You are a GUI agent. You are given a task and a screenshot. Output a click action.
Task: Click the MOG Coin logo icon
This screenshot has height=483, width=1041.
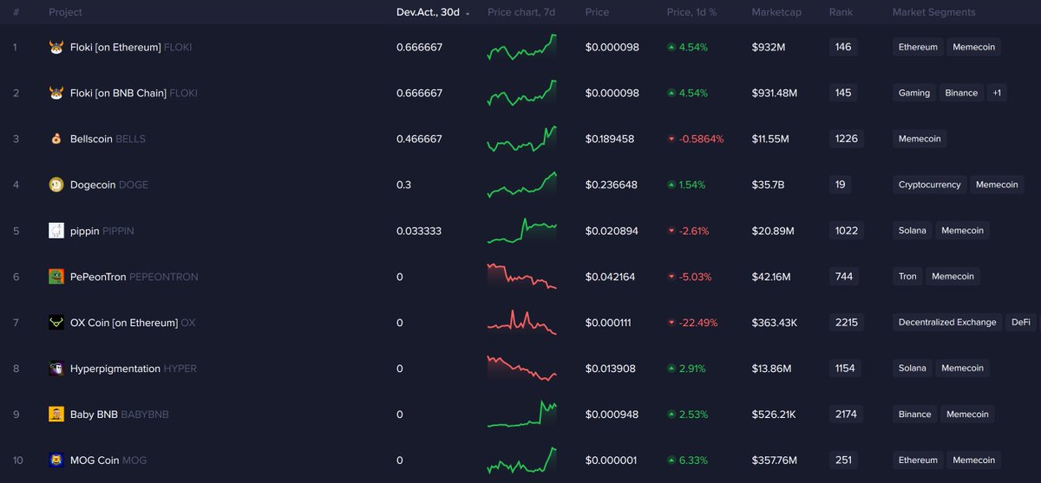(56, 460)
